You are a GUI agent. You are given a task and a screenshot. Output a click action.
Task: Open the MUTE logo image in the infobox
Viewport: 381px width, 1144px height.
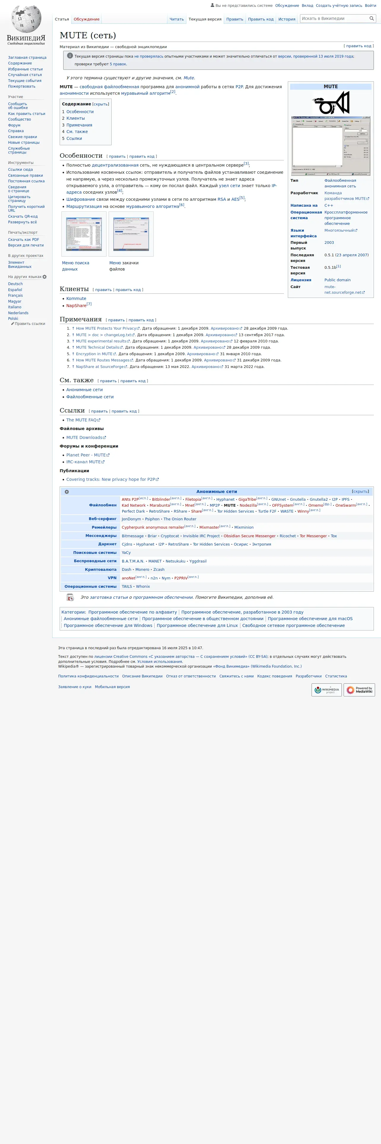click(331, 102)
